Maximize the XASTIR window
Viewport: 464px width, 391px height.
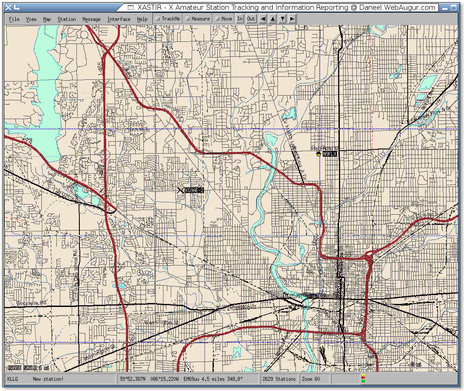tap(454, 8)
